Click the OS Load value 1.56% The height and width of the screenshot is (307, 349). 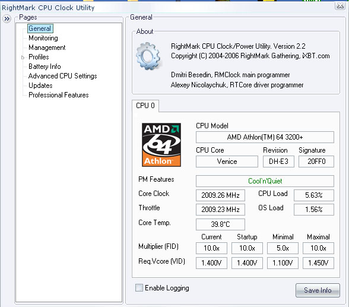[314, 210]
